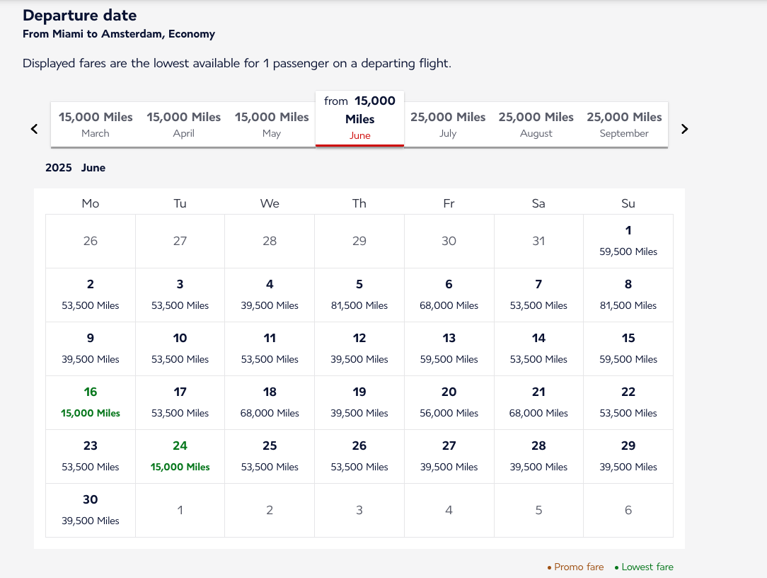767x578 pixels.
Task: Select the expensive June 5 fare
Action: pos(359,295)
